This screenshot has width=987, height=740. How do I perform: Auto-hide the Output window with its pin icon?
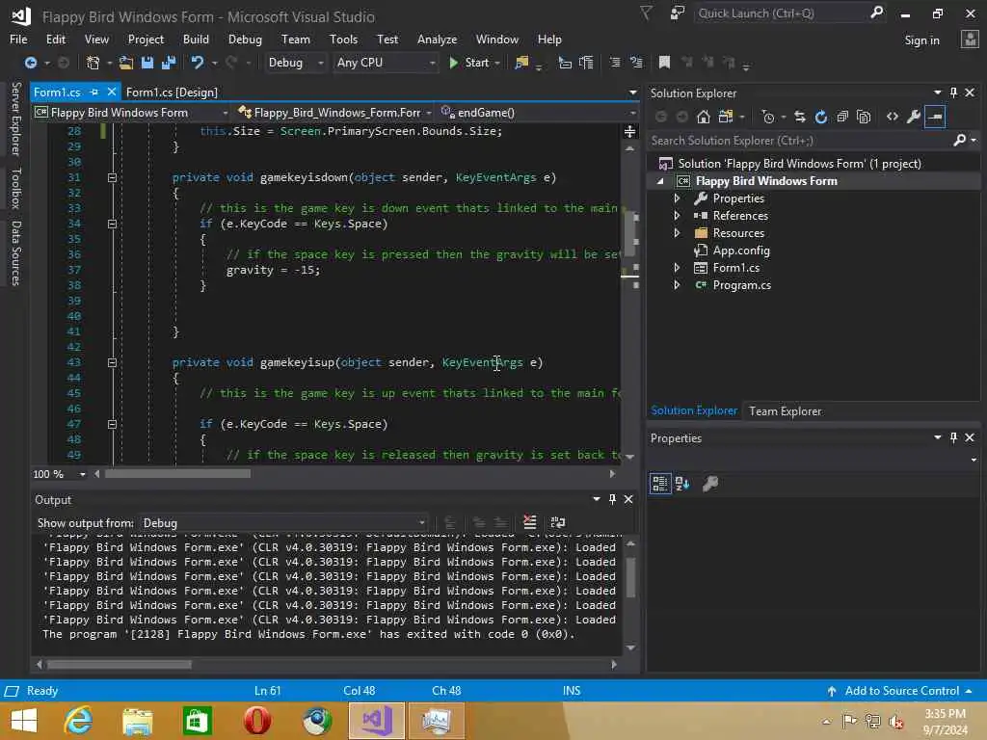coord(612,499)
